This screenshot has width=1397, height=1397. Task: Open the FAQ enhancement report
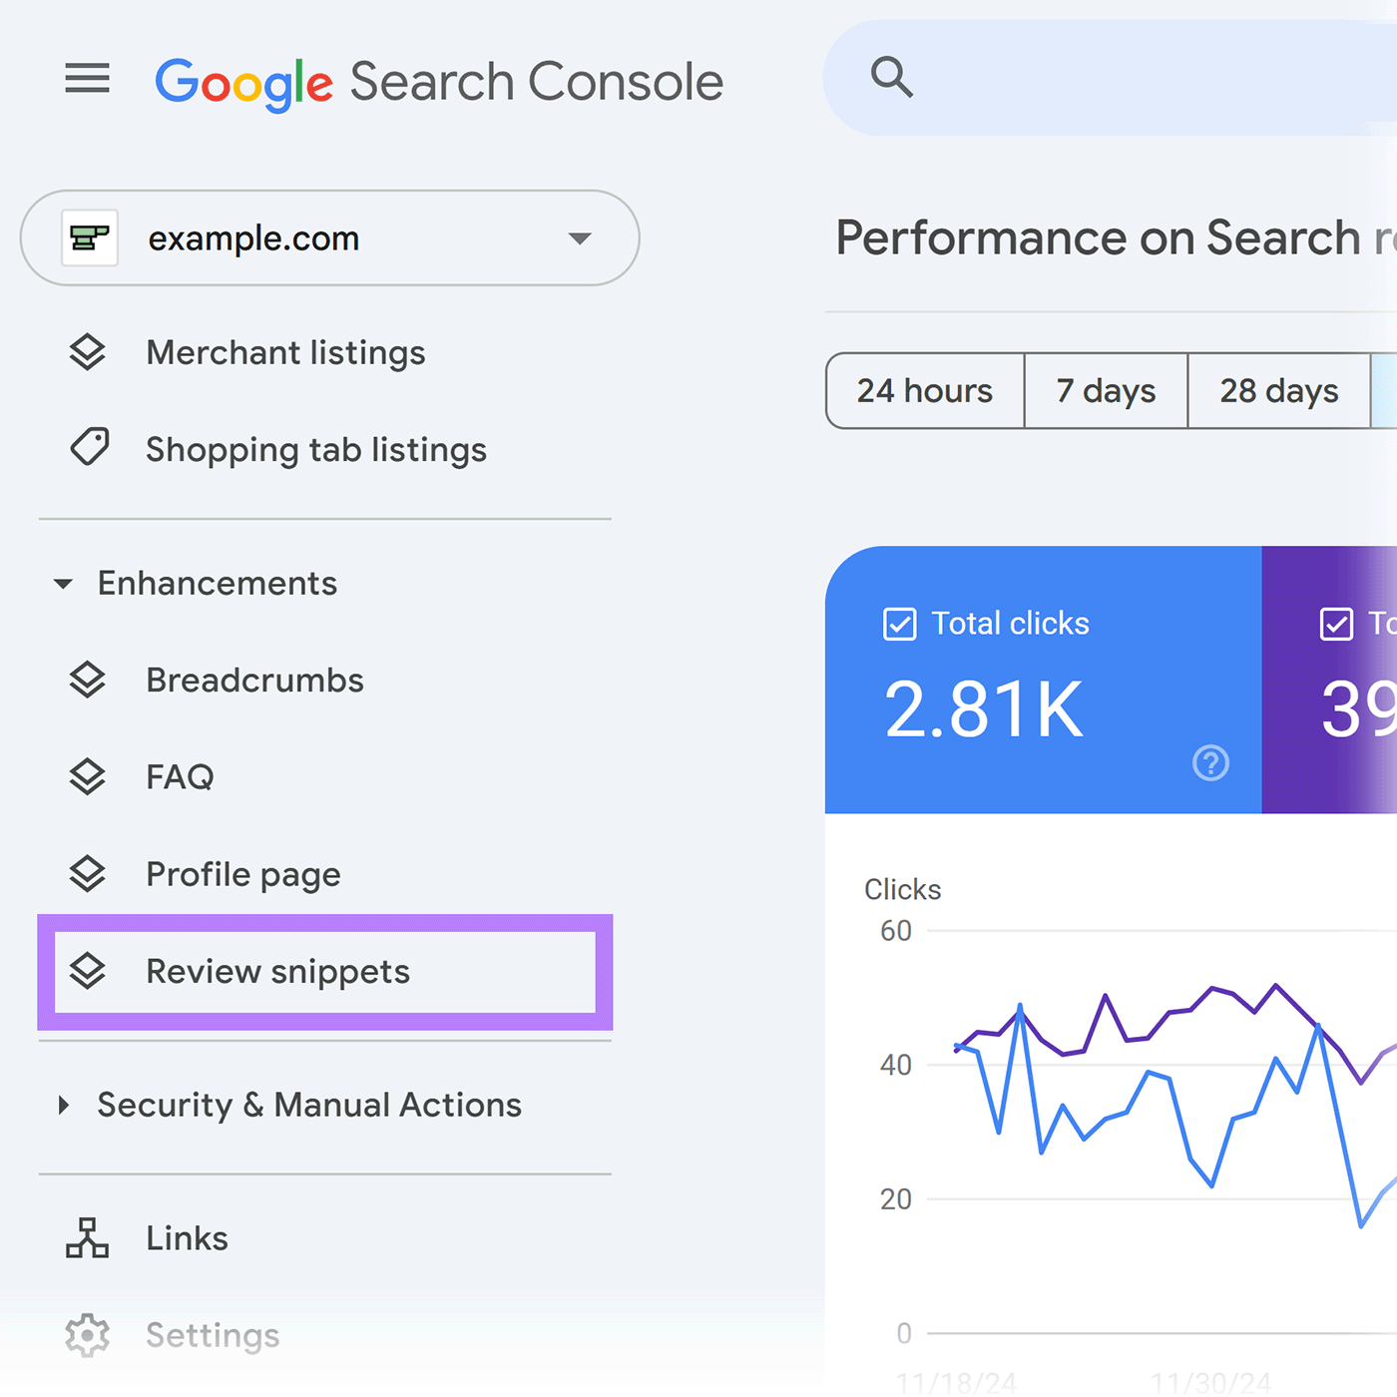(180, 776)
